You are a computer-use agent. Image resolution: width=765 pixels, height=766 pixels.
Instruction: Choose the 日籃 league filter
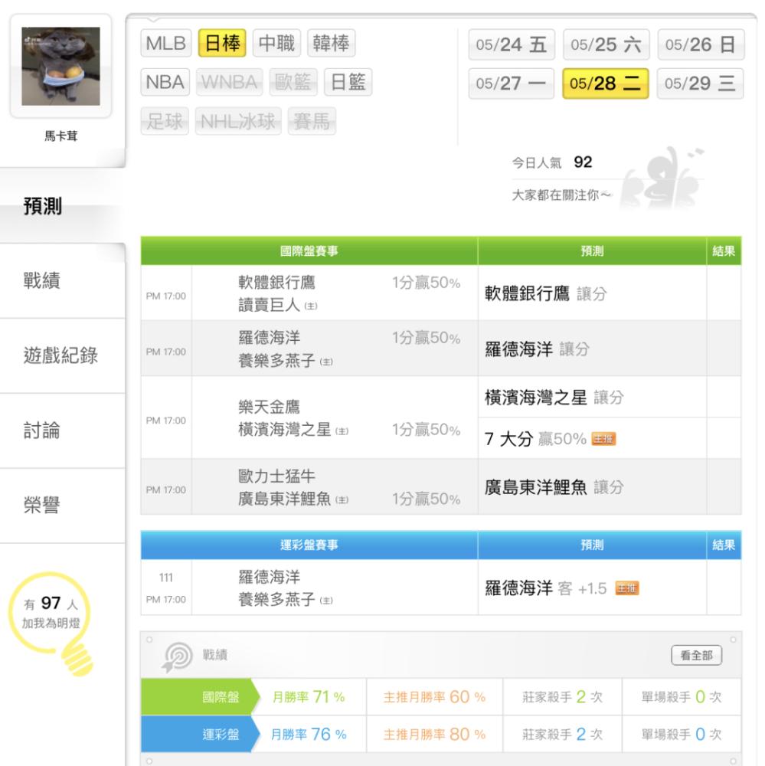tap(347, 82)
